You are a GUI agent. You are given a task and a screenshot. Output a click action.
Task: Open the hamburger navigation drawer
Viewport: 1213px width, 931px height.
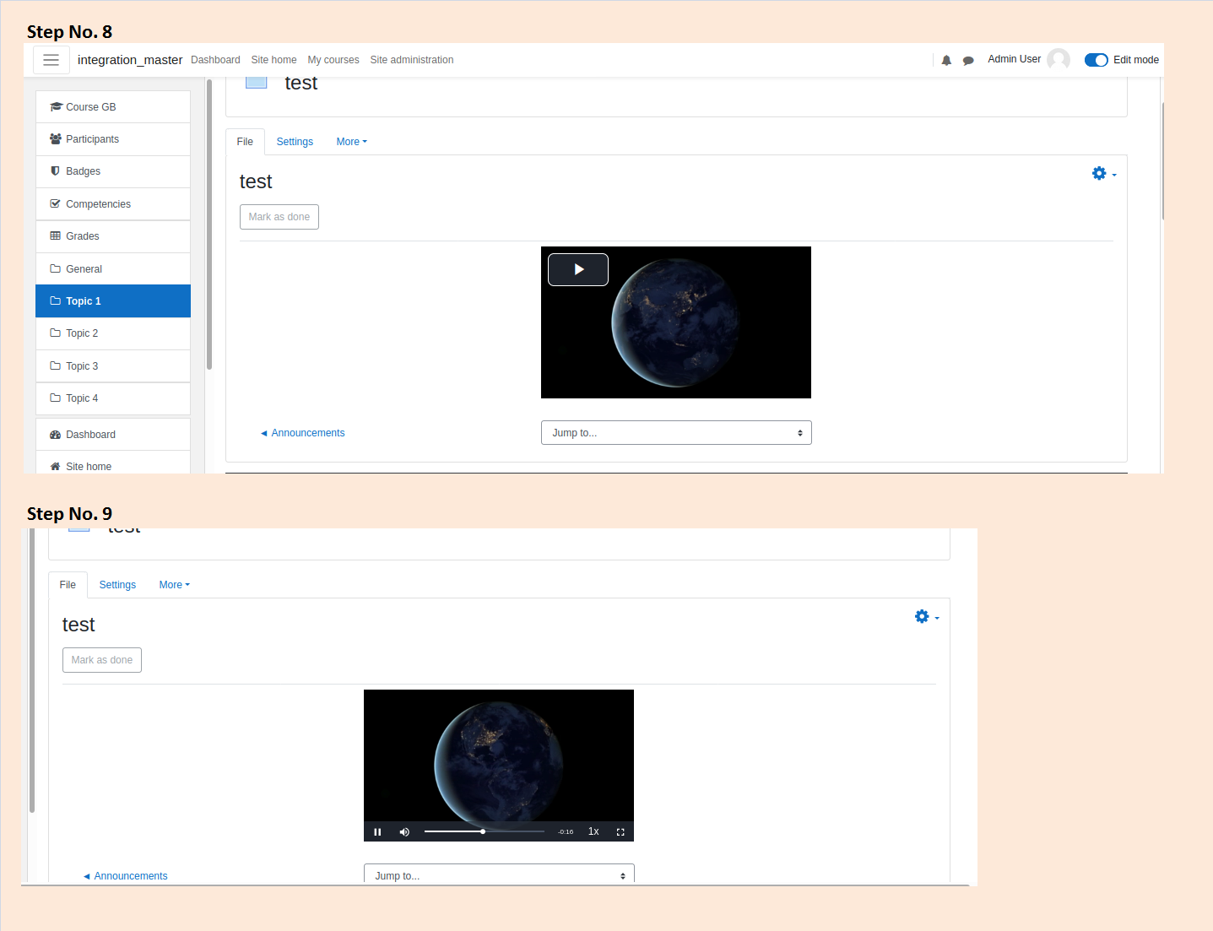[51, 60]
